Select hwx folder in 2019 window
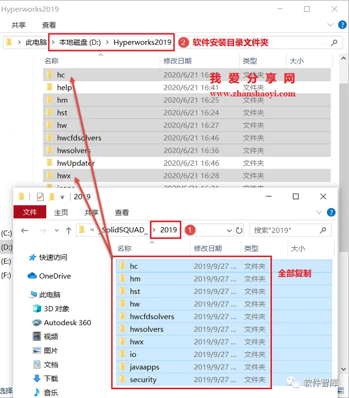The width and height of the screenshot is (349, 398). pos(224,342)
